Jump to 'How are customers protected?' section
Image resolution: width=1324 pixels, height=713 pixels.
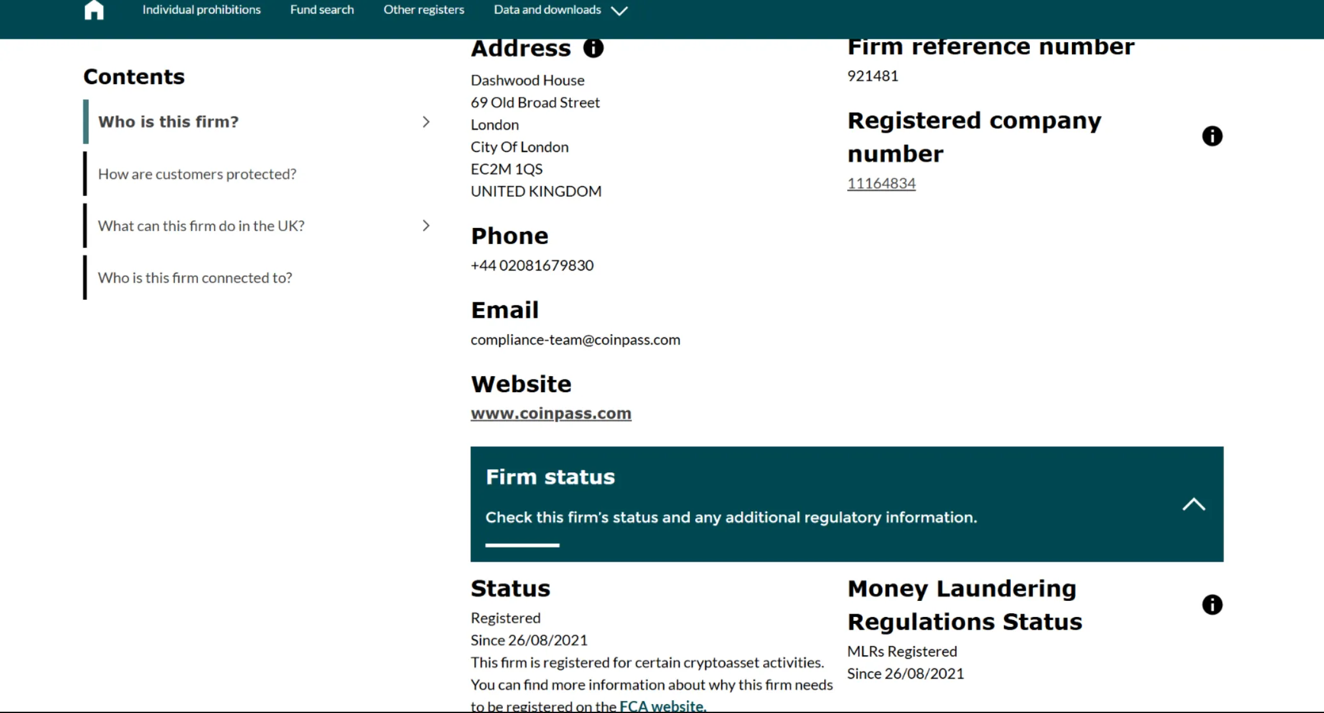197,174
